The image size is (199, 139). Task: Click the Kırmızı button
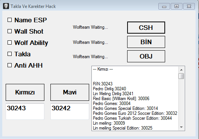coord(25,92)
